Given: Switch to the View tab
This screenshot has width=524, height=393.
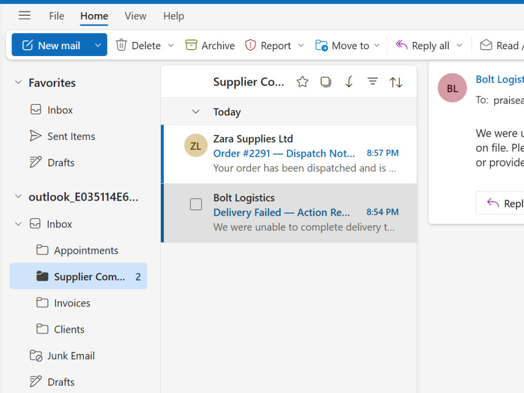Looking at the screenshot, I should [x=135, y=16].
